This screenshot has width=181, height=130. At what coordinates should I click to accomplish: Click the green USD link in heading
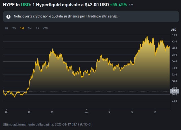point(25,5)
